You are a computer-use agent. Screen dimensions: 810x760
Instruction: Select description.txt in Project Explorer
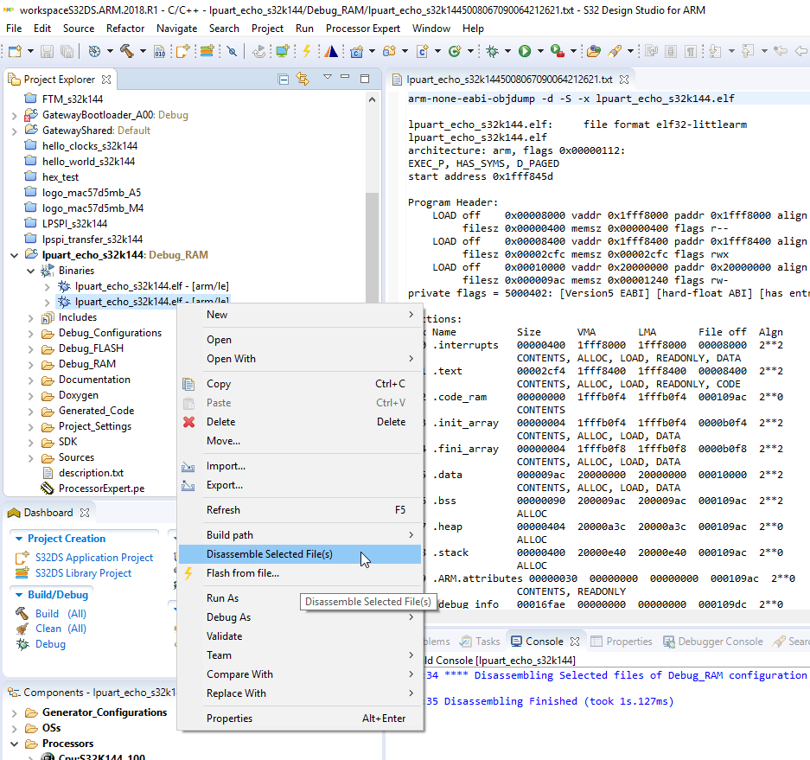91,473
